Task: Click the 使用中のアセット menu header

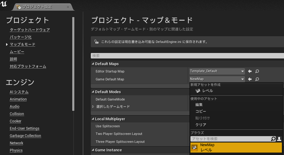Action: [204, 98]
